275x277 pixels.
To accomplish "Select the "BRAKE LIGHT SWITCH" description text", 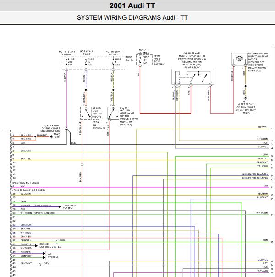I will pyautogui.click(x=99, y=118).
